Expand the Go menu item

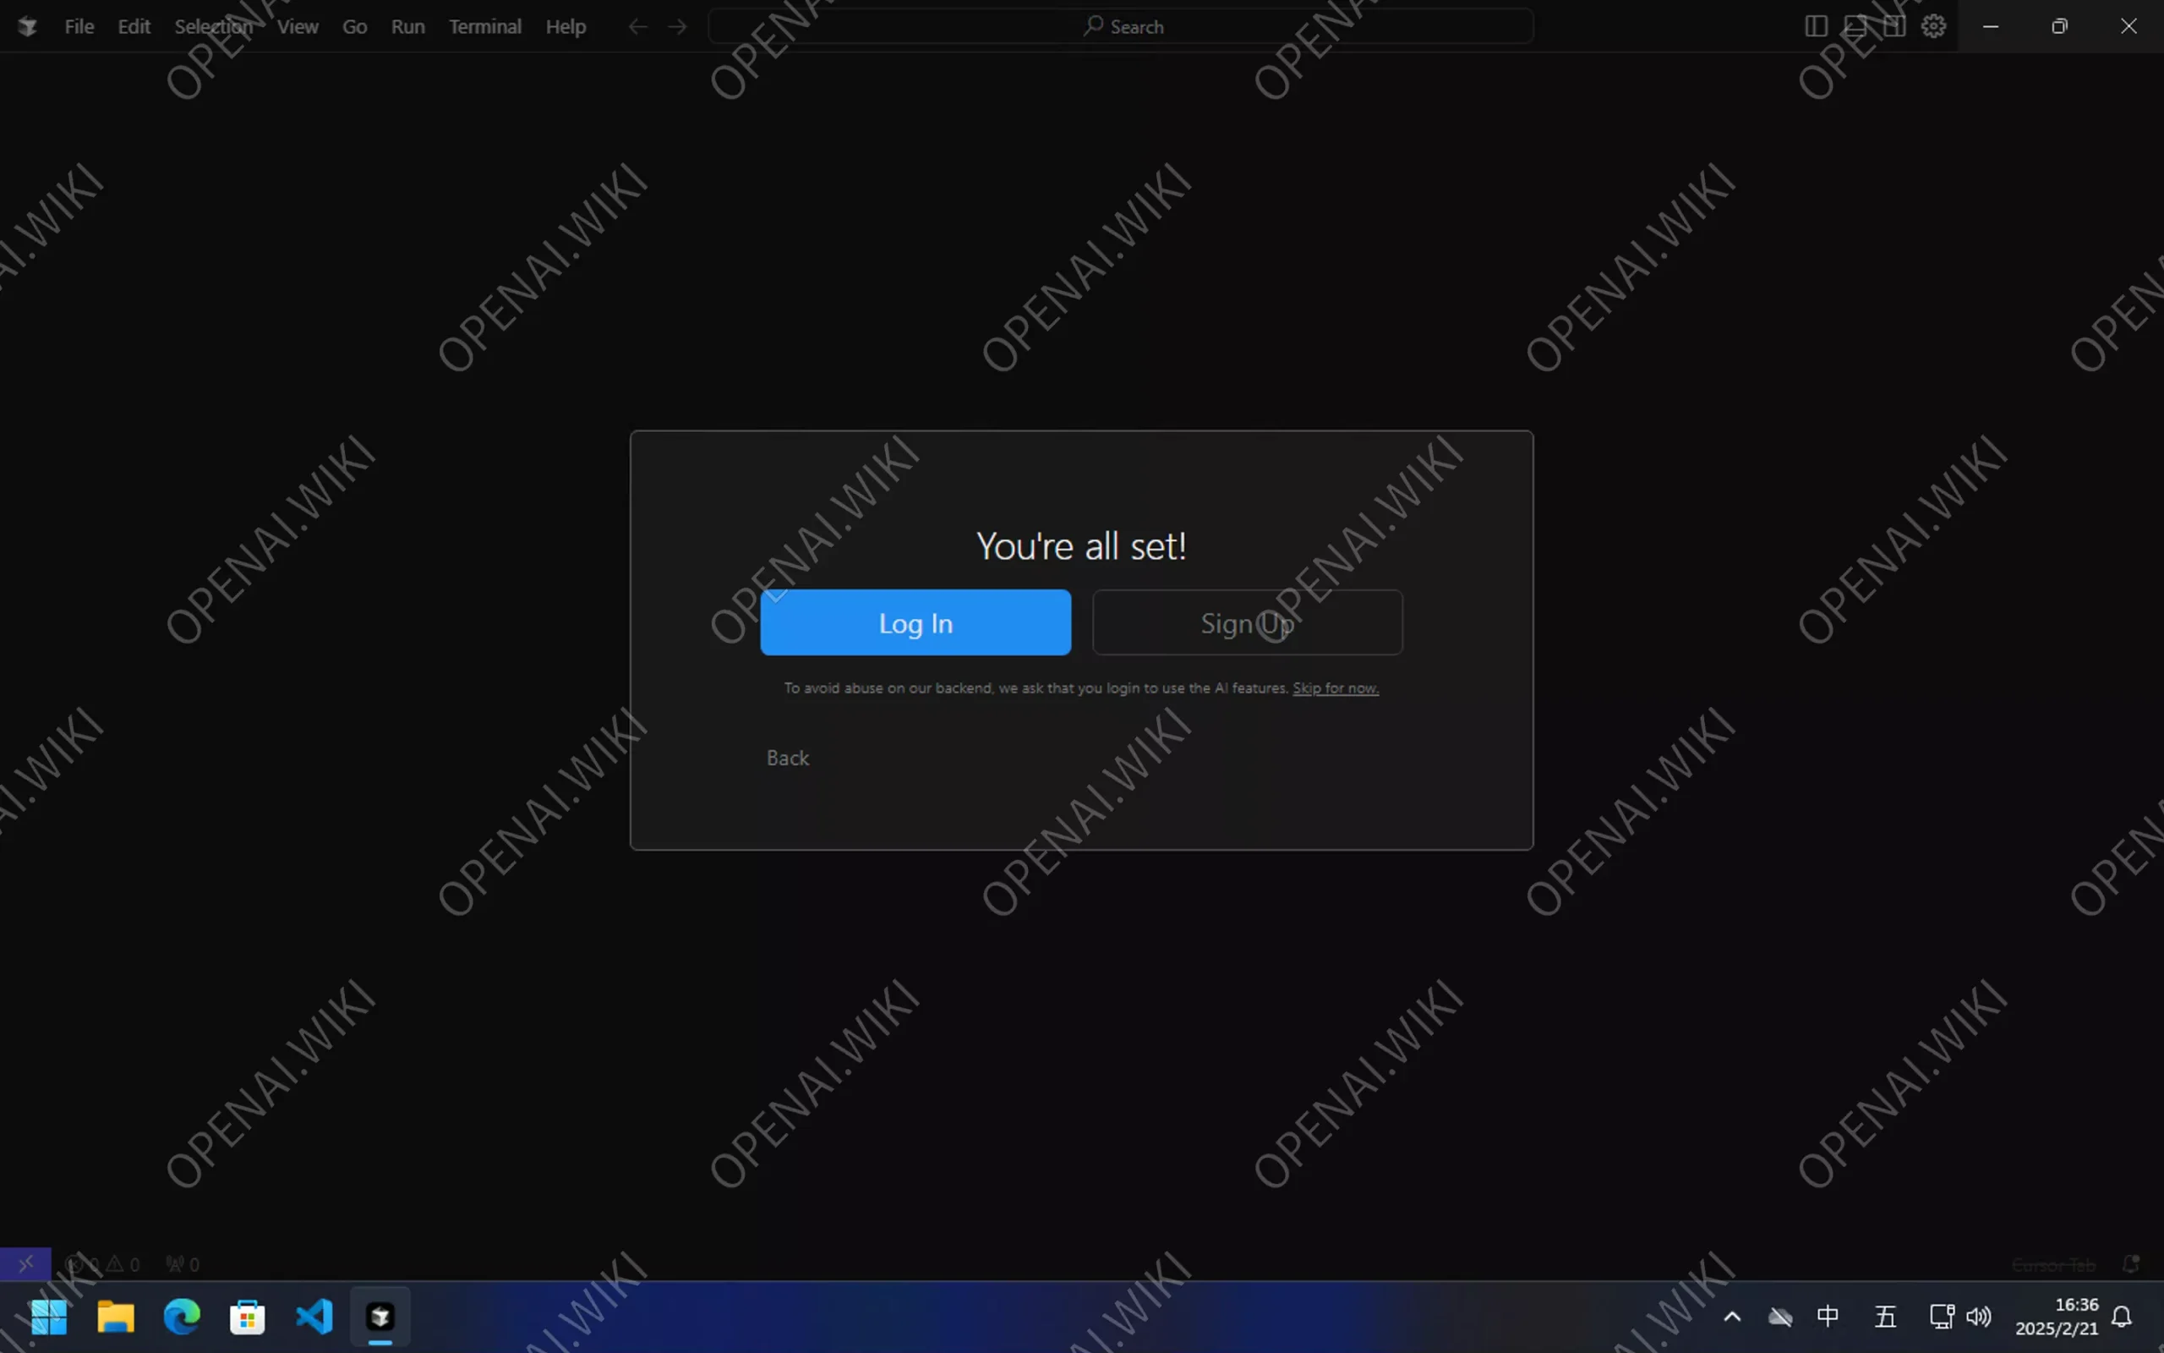353,26
